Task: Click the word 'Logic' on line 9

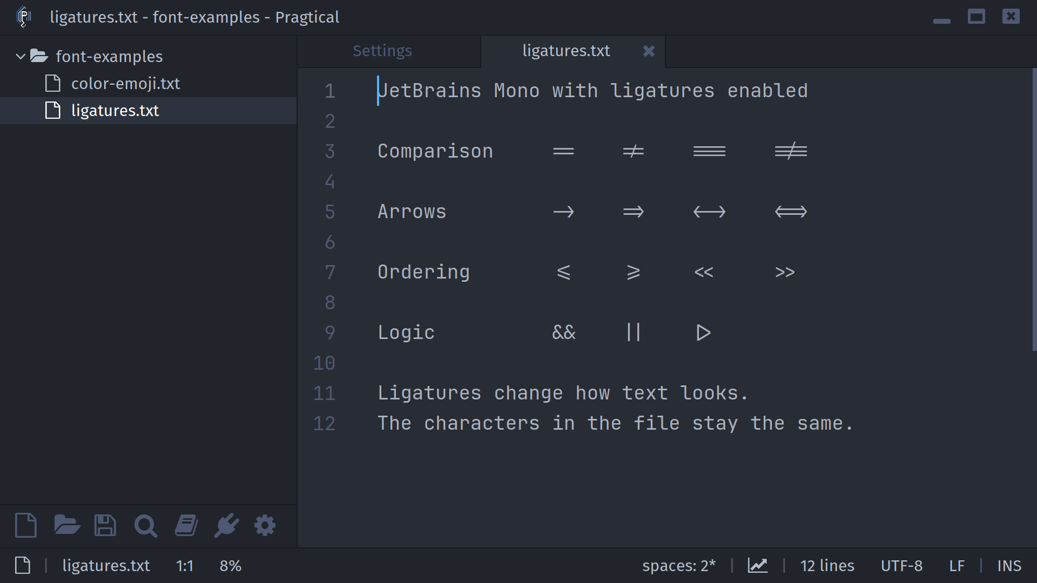Action: (406, 333)
